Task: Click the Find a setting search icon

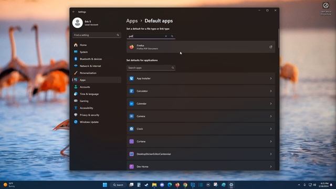Action: tap(118, 35)
